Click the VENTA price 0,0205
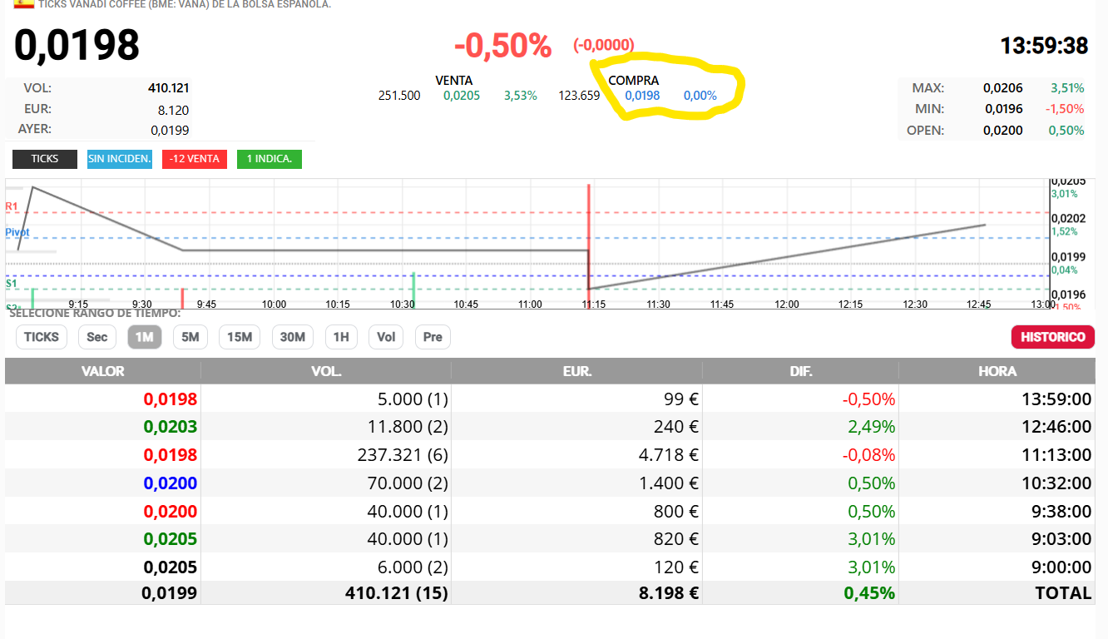Image resolution: width=1108 pixels, height=639 pixels. pyautogui.click(x=462, y=96)
